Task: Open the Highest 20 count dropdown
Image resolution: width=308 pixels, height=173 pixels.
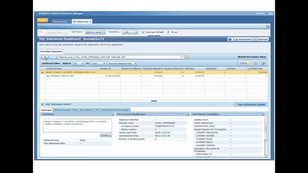Action: pyautogui.click(x=78, y=63)
